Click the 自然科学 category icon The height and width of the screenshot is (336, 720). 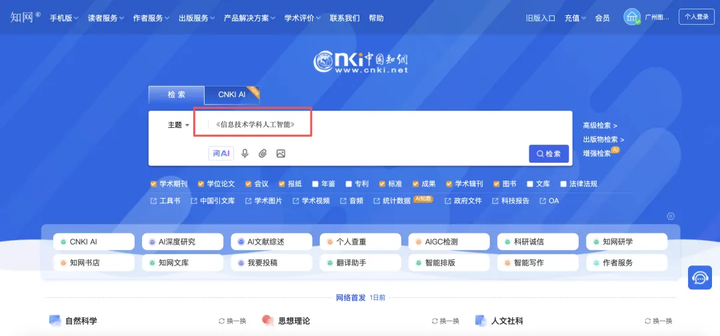tap(55, 321)
